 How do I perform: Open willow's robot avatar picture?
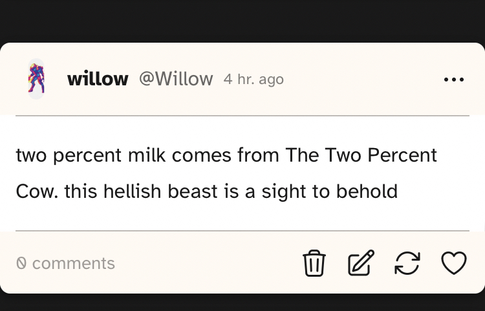click(x=36, y=79)
